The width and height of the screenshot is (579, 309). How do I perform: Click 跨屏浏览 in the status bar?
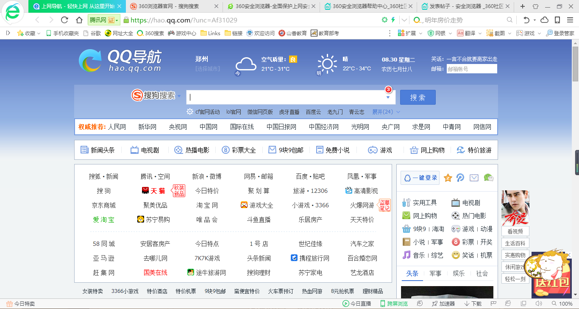pos(394,303)
